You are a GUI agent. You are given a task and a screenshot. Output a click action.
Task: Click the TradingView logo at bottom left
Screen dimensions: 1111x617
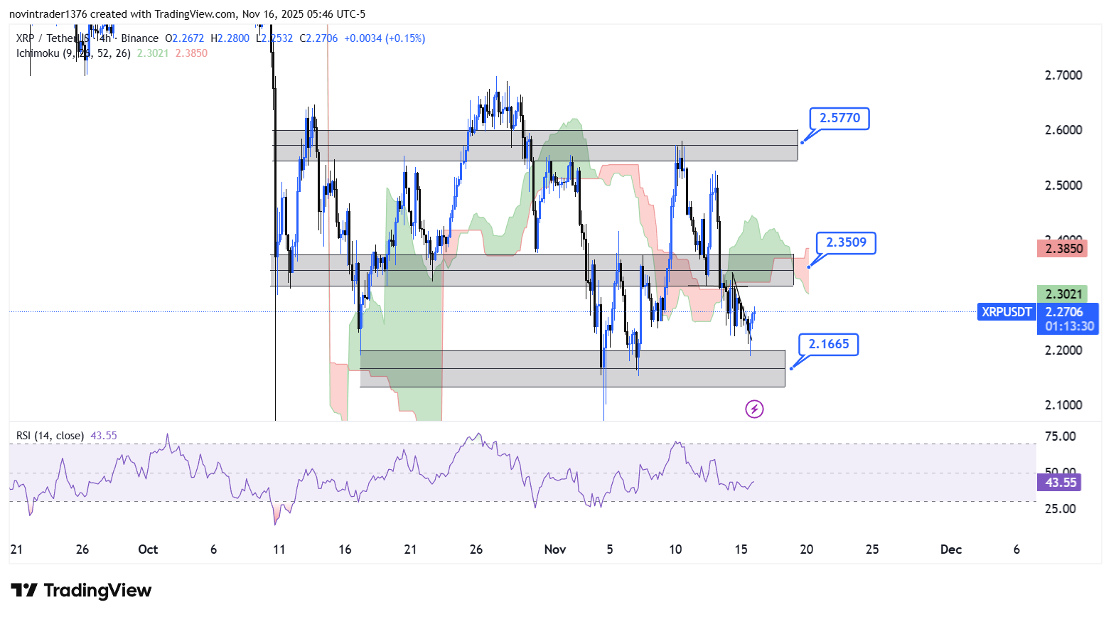tap(81, 591)
